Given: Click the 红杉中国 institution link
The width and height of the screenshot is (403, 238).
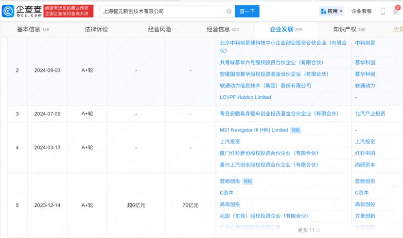Looking at the screenshot, I should point(365,153).
